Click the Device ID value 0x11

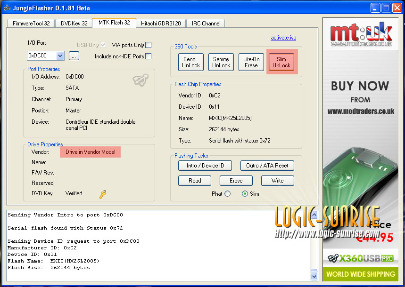pyautogui.click(x=214, y=107)
